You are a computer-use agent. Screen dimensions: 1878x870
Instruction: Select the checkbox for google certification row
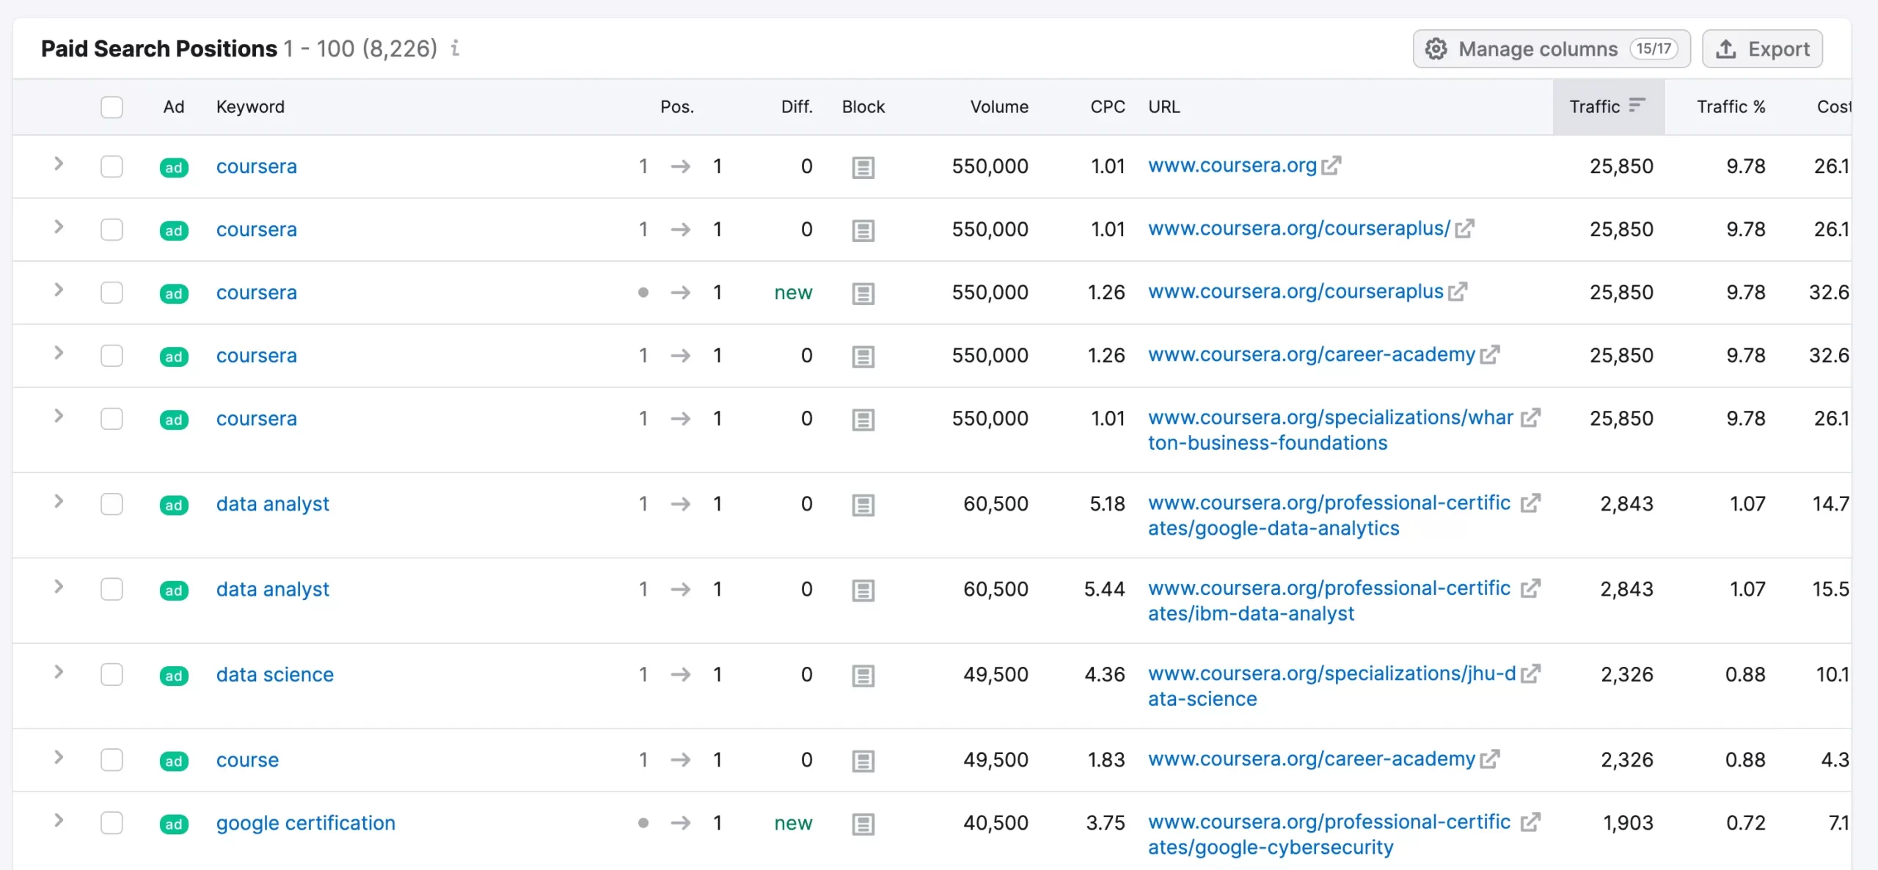112,823
